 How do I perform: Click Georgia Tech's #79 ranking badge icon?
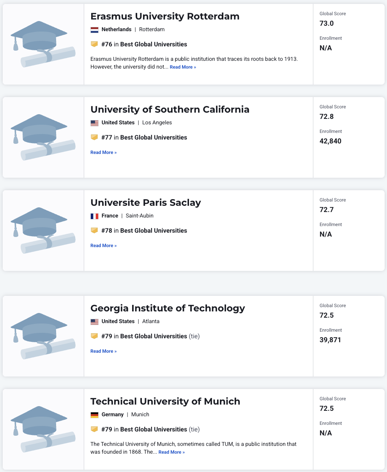(x=94, y=336)
